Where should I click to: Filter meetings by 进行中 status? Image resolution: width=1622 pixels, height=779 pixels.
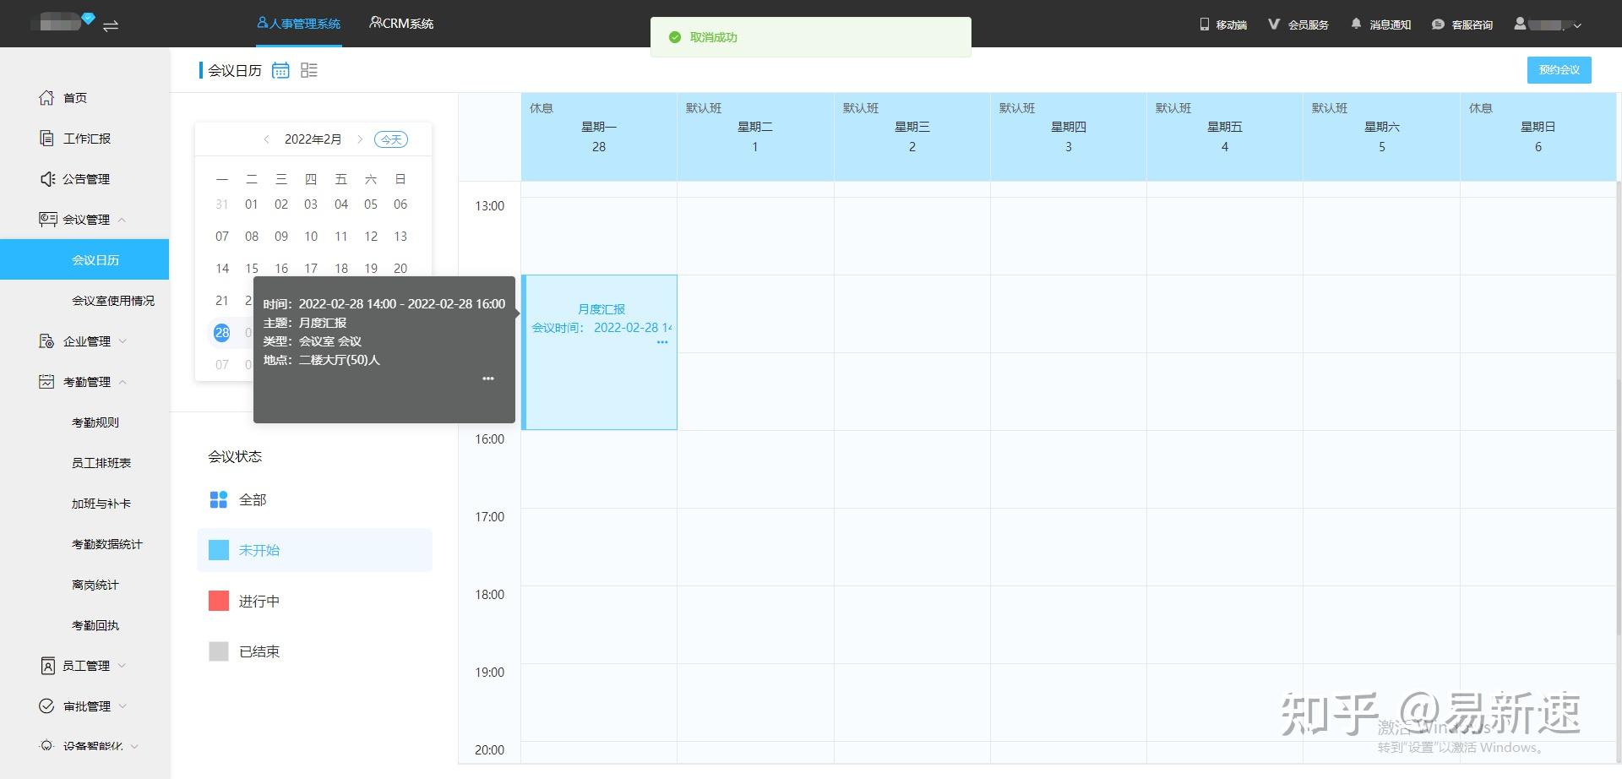[x=314, y=601]
